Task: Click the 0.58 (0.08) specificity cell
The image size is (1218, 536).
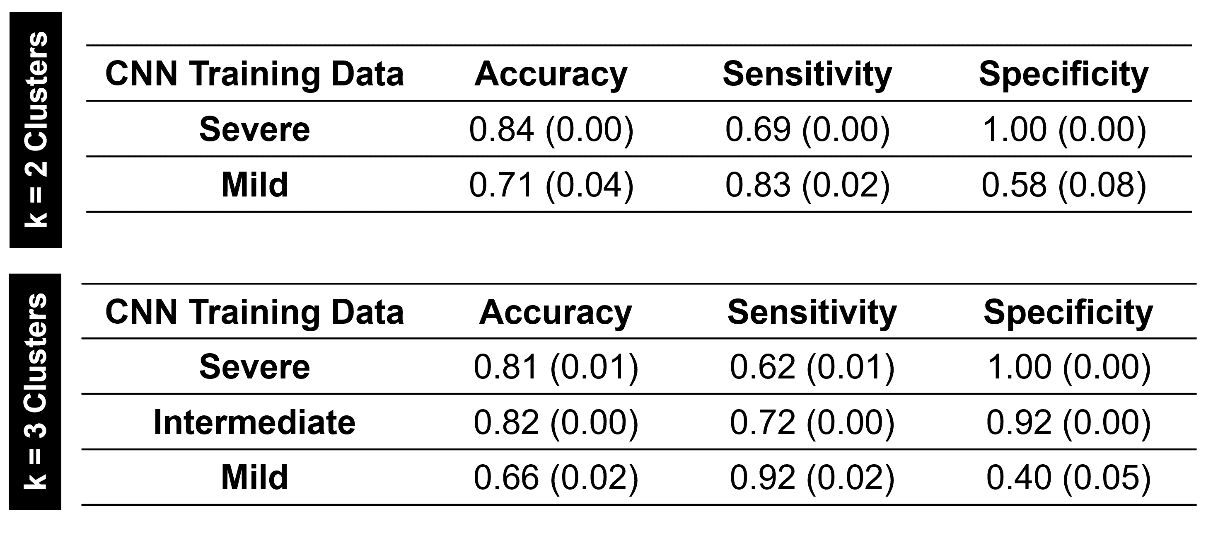Action: pyautogui.click(x=1064, y=184)
